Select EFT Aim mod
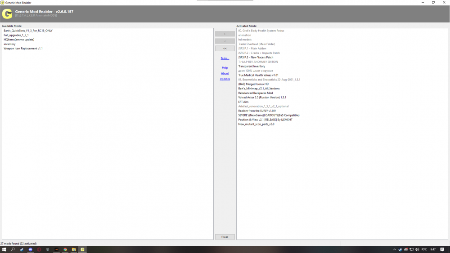This screenshot has height=253, width=450. [x=243, y=102]
